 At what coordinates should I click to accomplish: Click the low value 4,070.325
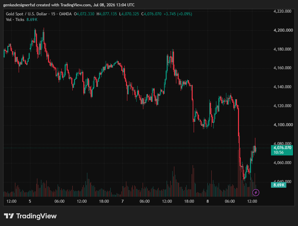(x=130, y=14)
